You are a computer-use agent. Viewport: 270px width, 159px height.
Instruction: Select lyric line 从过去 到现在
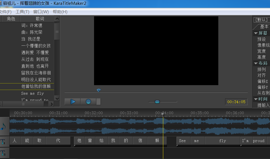(x=35, y=59)
